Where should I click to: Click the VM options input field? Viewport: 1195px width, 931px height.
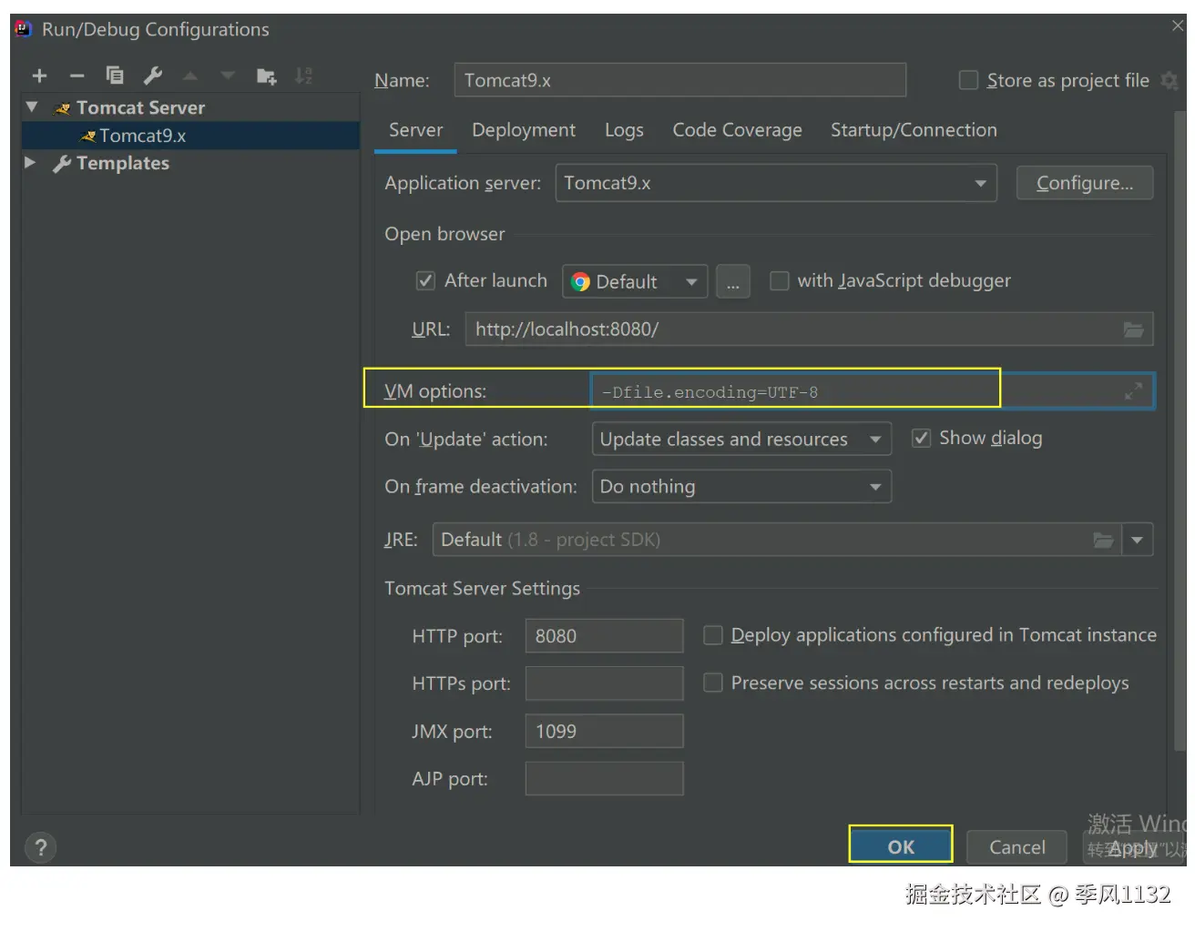click(873, 391)
